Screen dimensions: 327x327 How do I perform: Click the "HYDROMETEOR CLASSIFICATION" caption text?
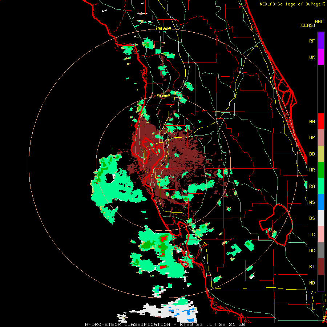pyautogui.click(x=128, y=324)
